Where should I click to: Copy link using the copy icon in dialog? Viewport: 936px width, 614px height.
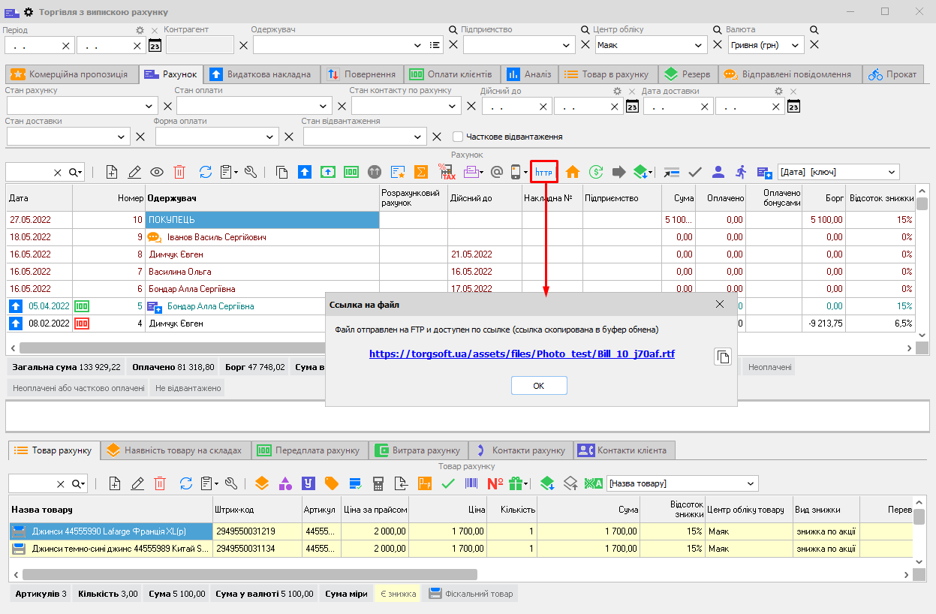click(722, 357)
